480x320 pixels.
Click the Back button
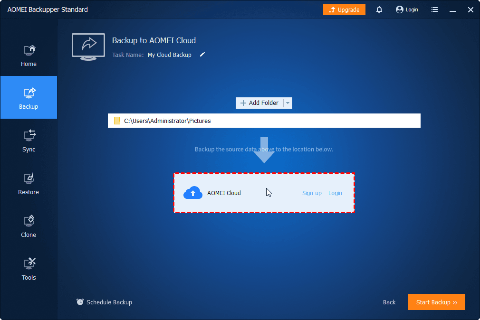coord(389,302)
